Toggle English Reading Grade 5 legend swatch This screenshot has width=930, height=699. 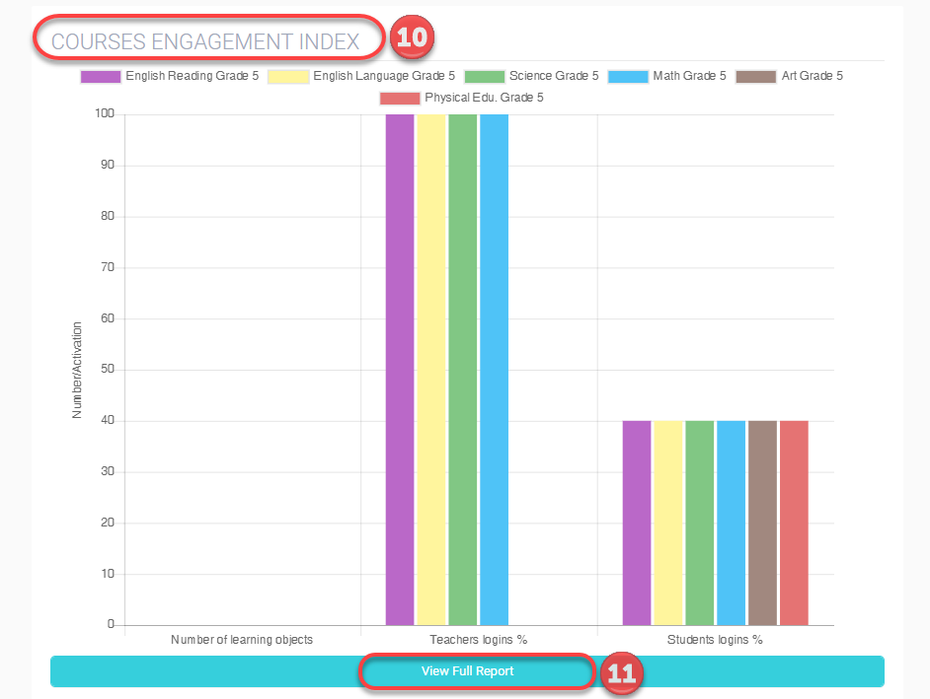(x=101, y=77)
